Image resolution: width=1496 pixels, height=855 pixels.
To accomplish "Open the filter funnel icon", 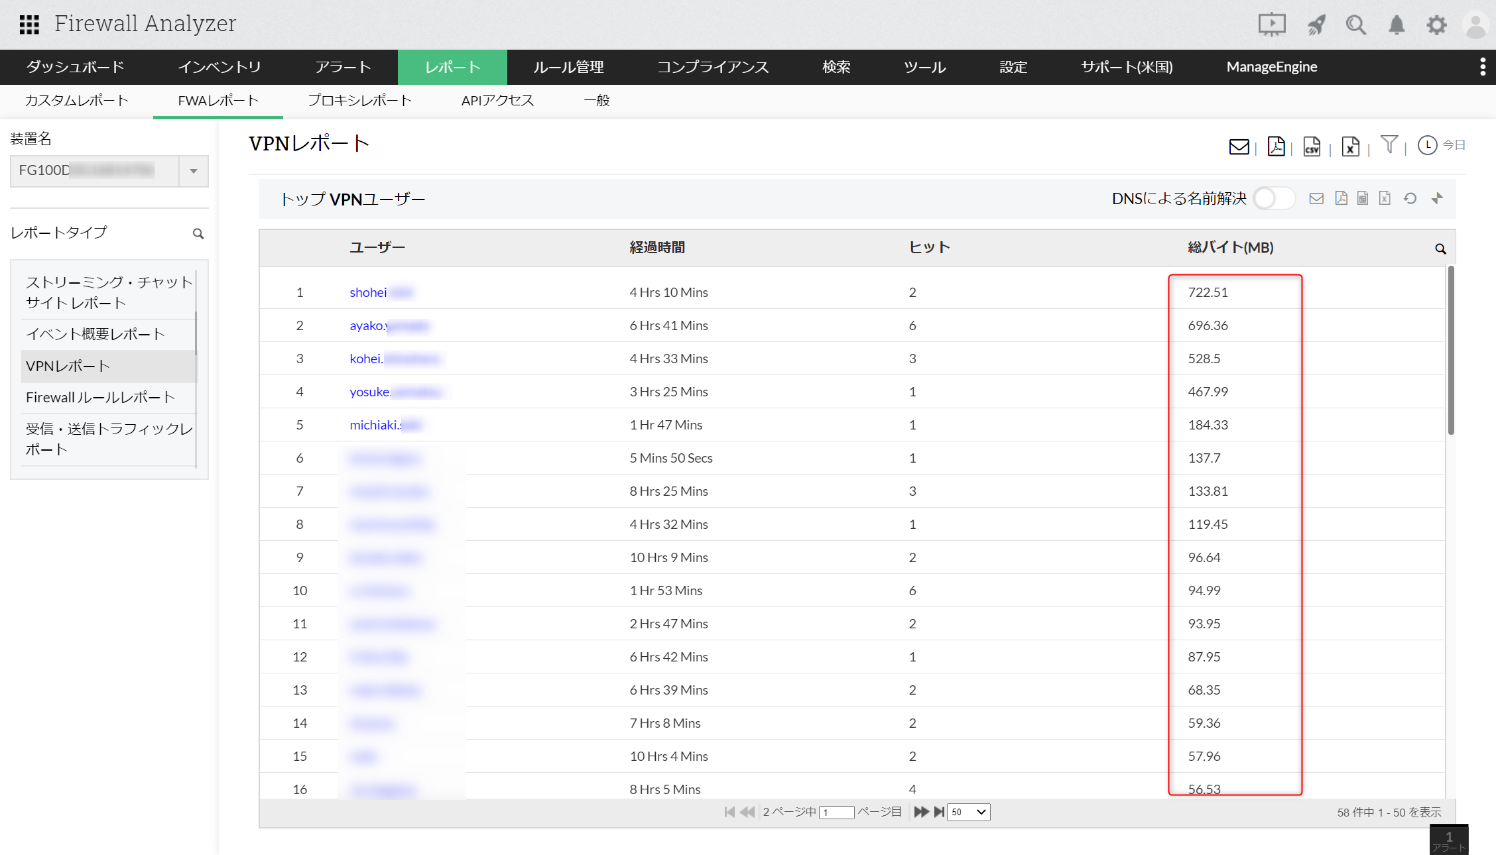I will 1389,144.
